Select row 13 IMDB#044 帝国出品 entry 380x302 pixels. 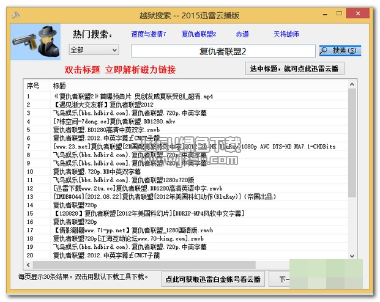(x=186, y=197)
